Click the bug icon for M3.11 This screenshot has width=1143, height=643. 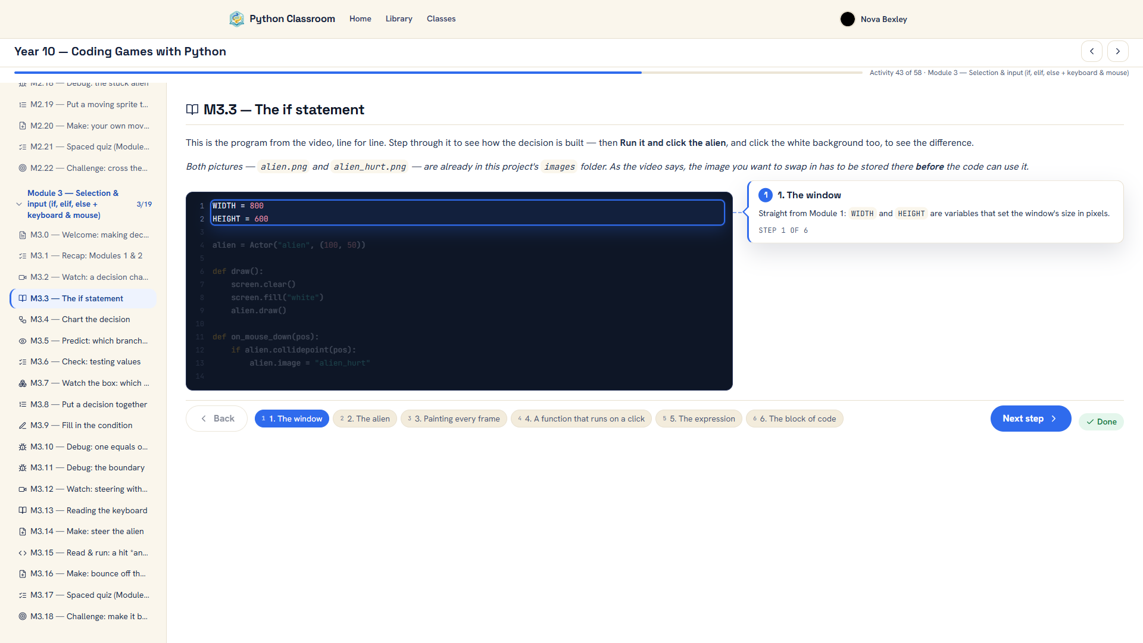tap(23, 468)
